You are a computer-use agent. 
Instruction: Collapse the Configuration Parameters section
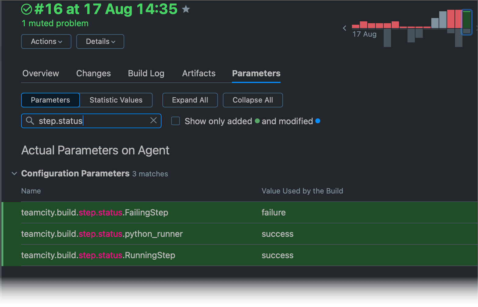tap(14, 174)
